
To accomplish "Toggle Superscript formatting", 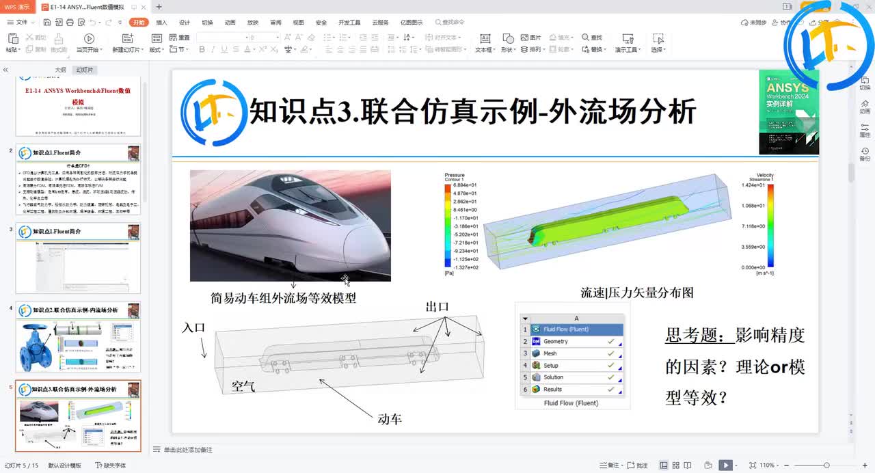I will (x=263, y=49).
